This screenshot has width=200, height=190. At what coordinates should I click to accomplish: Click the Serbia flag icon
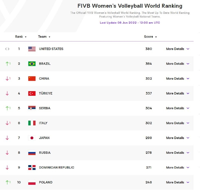pyautogui.click(x=32, y=108)
